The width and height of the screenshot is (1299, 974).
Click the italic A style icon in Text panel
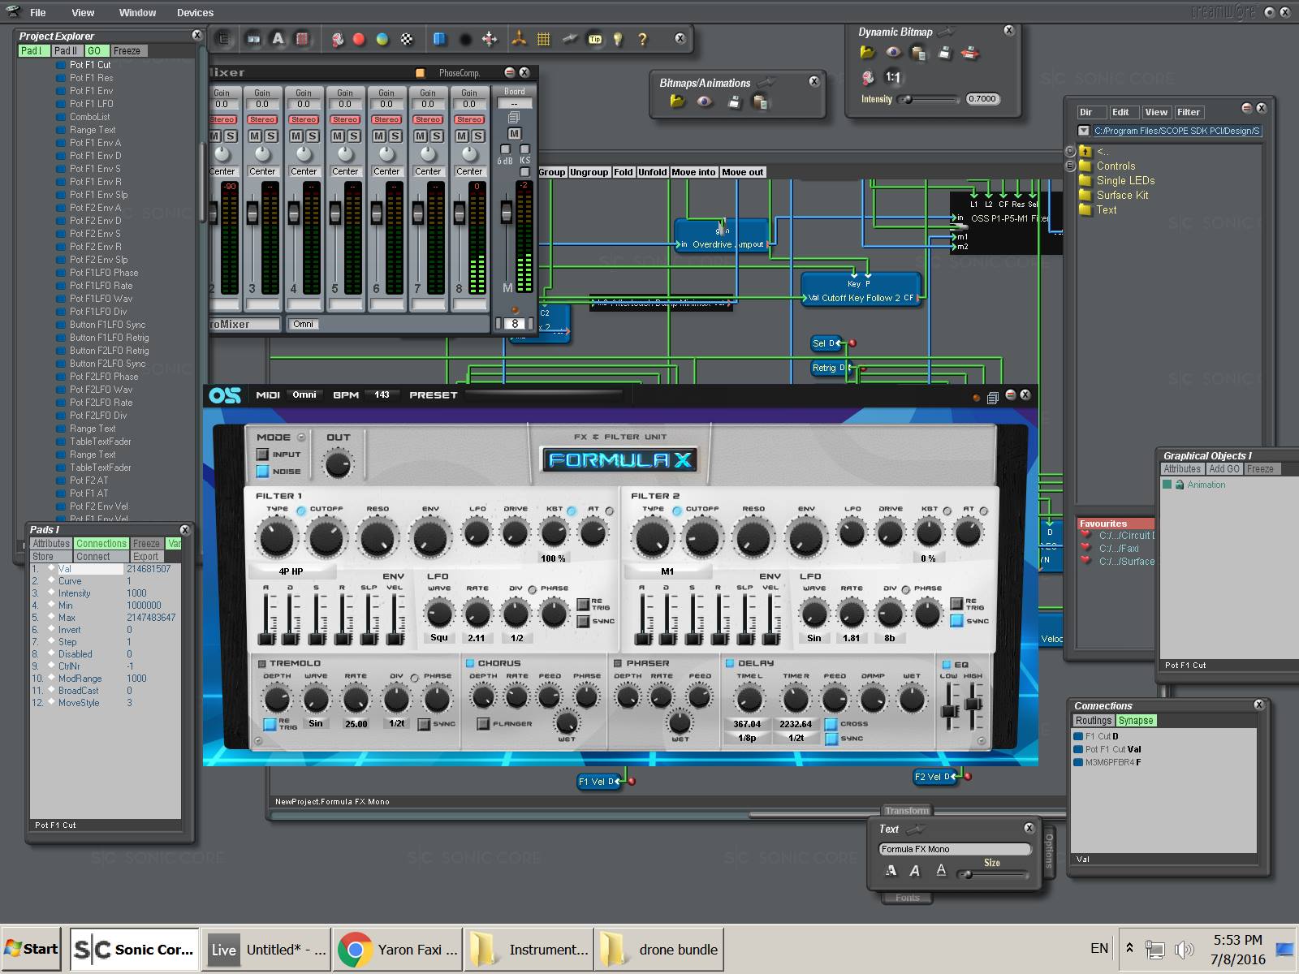[915, 871]
